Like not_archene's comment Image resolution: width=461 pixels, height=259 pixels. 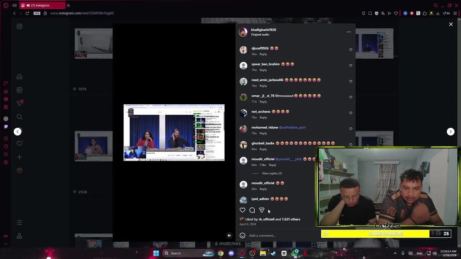tap(351, 113)
